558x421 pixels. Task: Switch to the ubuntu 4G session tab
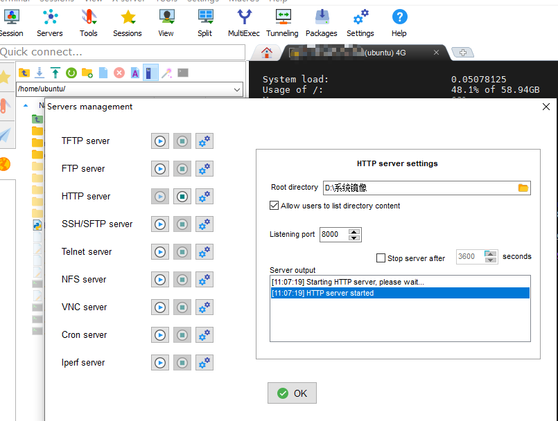(x=367, y=53)
